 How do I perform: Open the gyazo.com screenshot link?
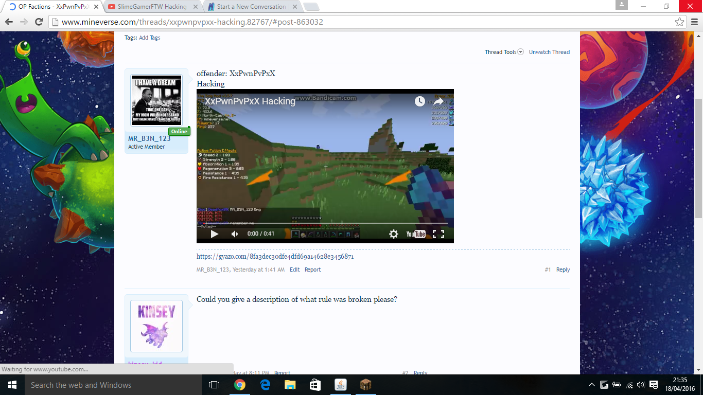pos(275,256)
